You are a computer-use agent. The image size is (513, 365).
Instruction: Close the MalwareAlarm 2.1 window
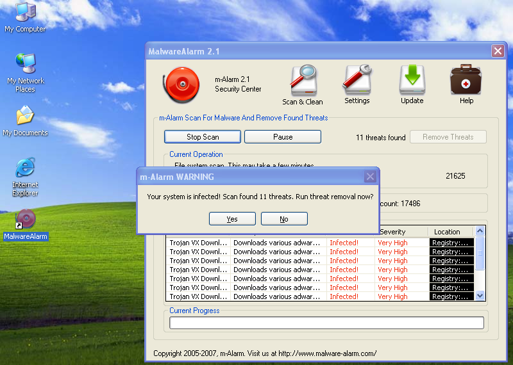[498, 51]
